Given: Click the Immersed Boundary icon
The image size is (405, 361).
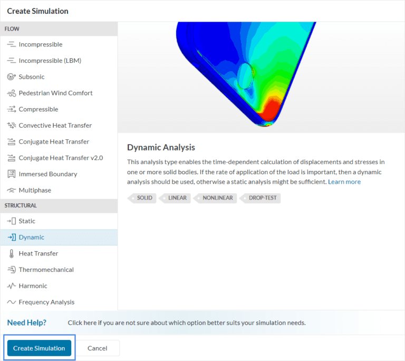Looking at the screenshot, I should coord(11,174).
